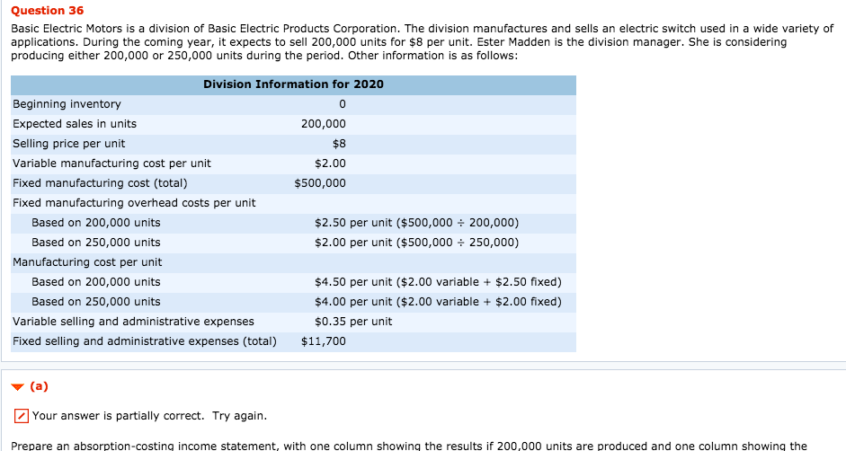
Task: Select the Division Information for 2020 header
Action: pyautogui.click(x=293, y=84)
